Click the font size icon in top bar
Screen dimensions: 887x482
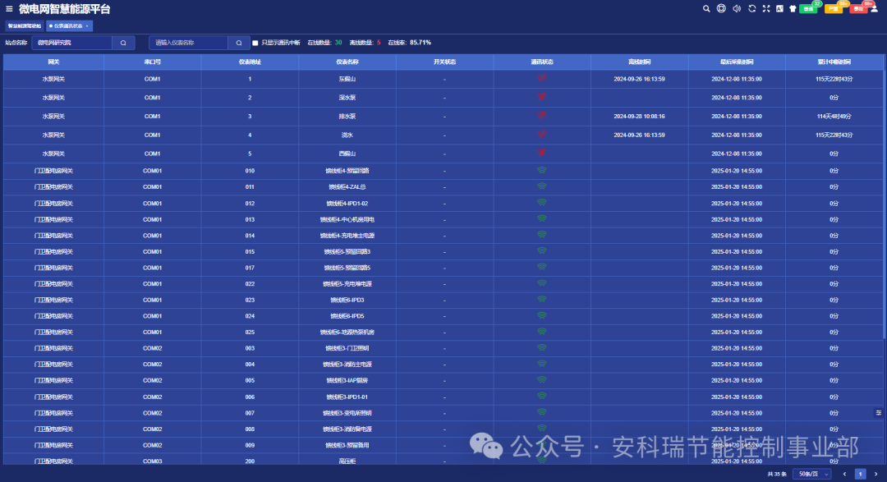pos(779,8)
